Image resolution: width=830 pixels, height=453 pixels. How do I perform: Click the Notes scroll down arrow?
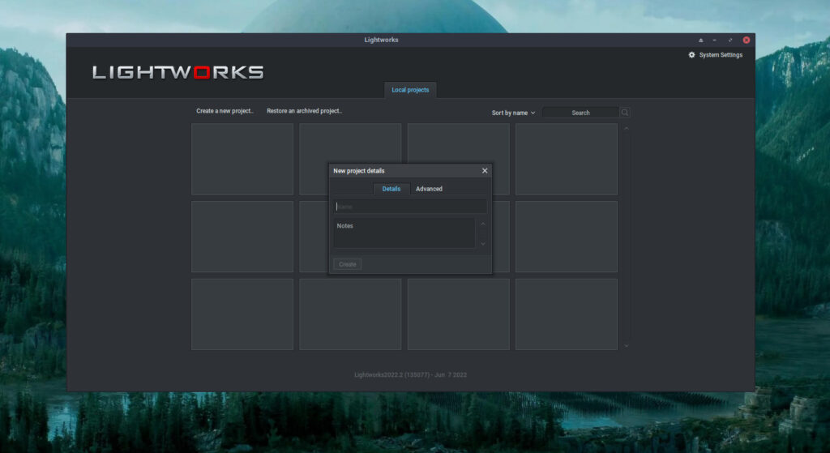pos(483,244)
